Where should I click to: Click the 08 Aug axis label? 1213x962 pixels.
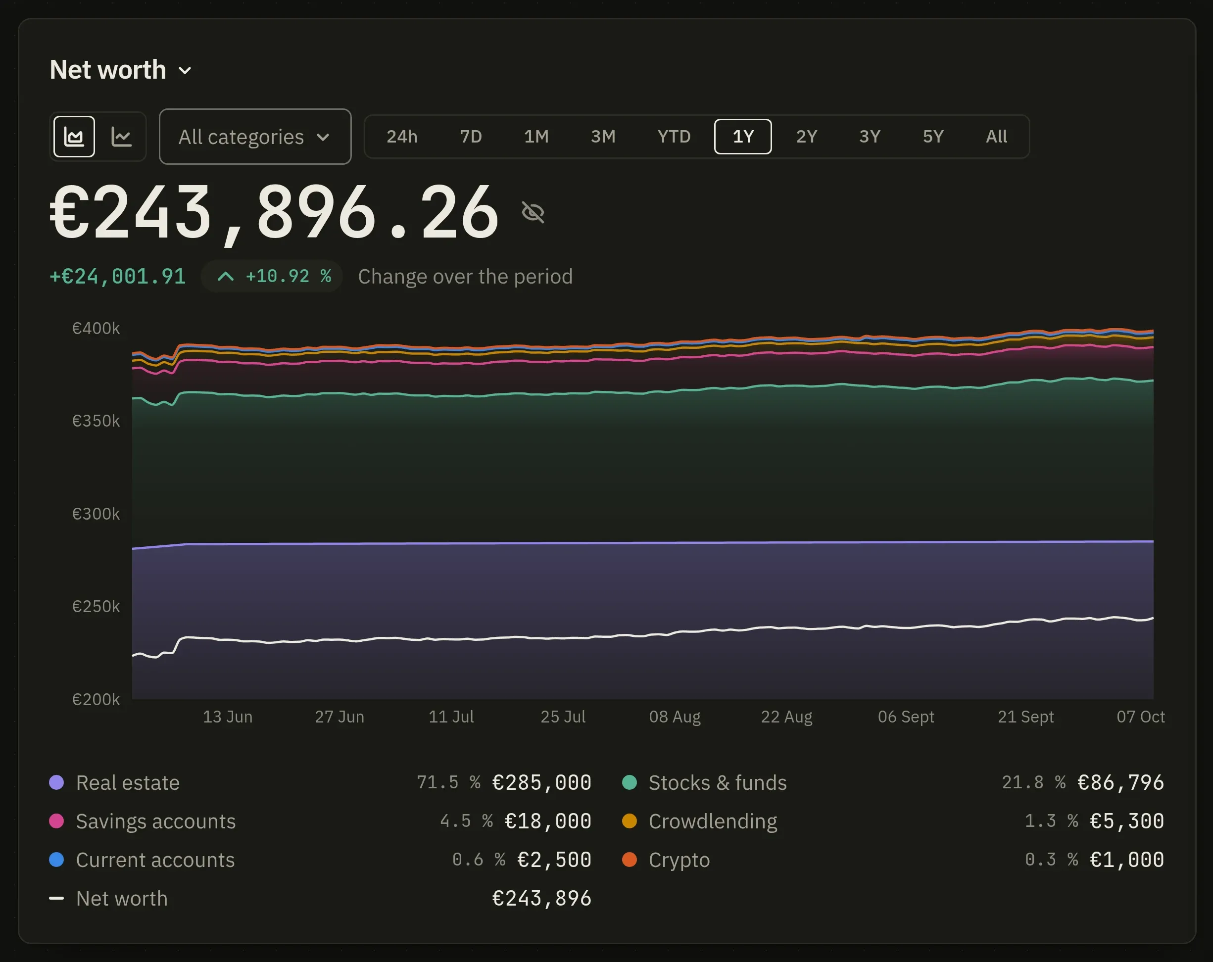point(675,717)
